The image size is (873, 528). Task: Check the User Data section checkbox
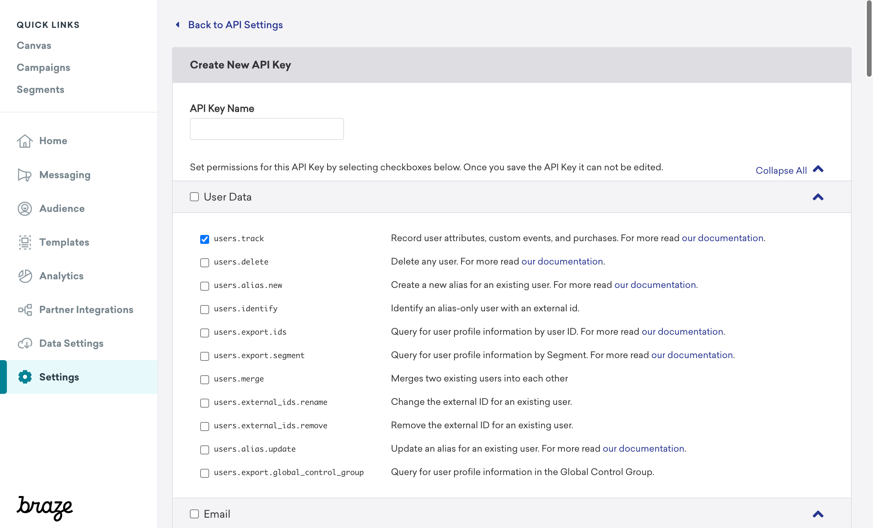click(194, 197)
